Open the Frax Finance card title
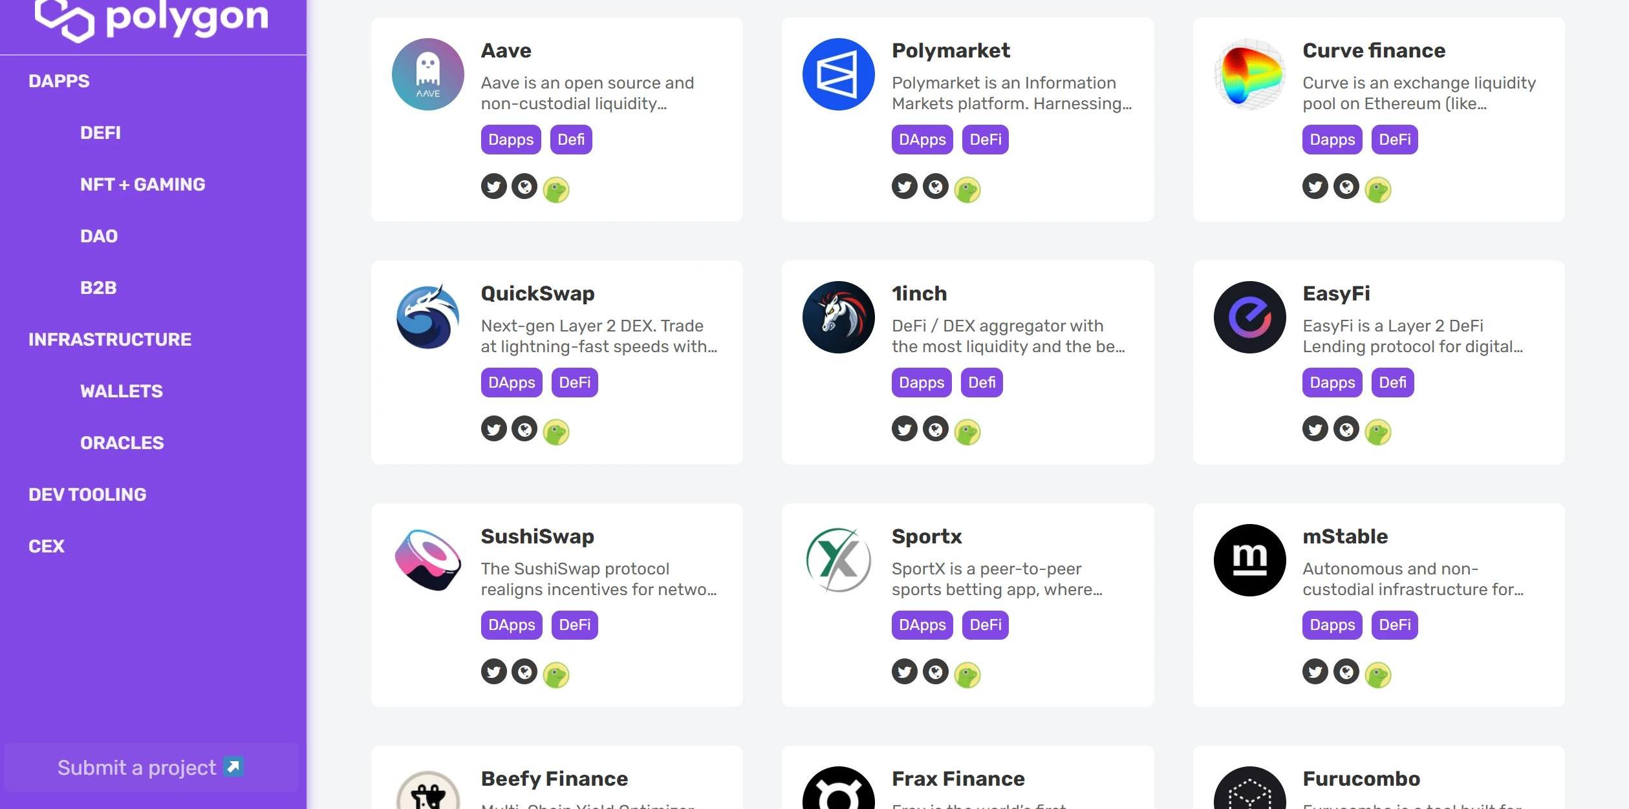 (x=958, y=779)
